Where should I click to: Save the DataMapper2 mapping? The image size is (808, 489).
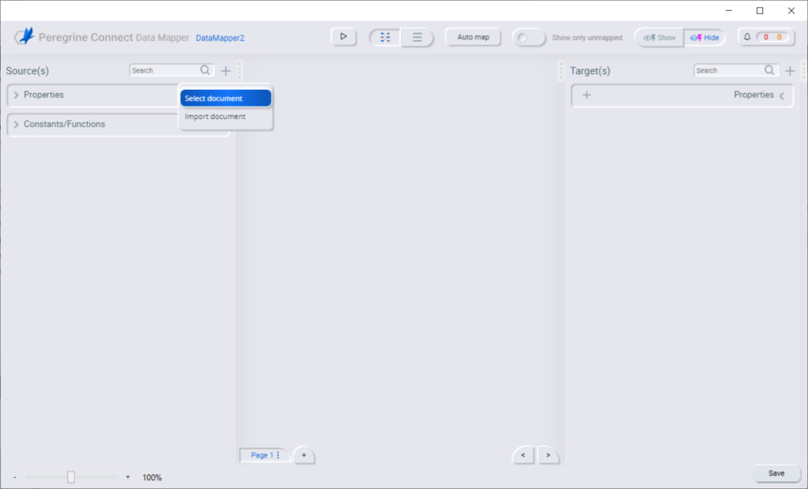point(776,473)
